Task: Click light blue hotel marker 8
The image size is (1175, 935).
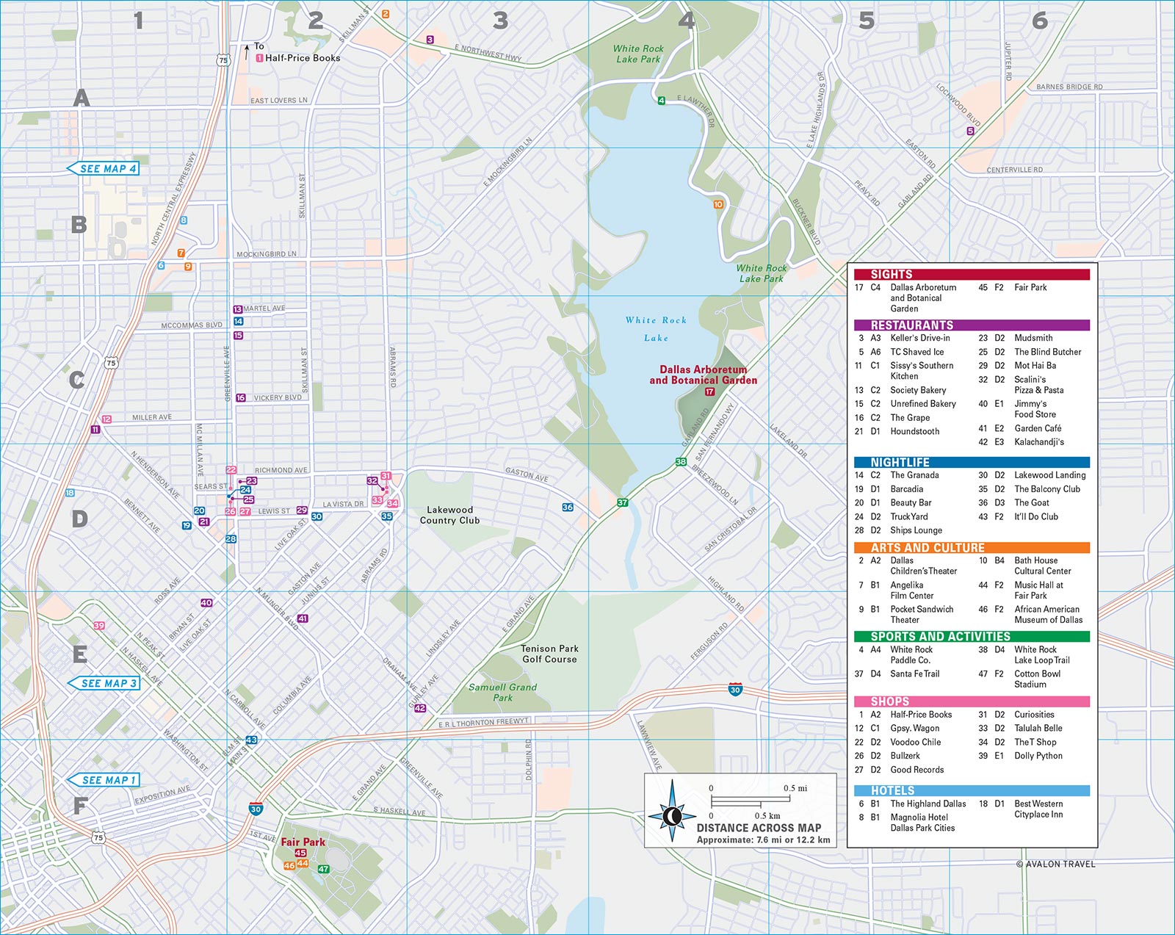Action: tap(184, 220)
